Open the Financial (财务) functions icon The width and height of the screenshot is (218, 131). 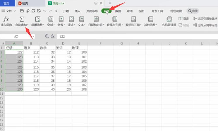click(x=61, y=19)
